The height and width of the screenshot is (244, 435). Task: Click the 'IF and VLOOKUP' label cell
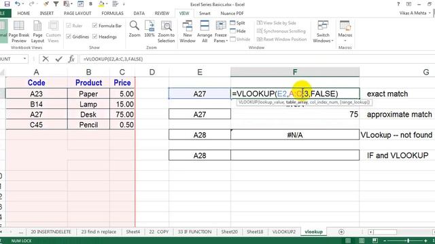click(397, 155)
